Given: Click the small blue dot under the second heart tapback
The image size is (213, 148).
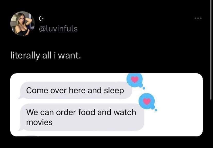Looking at the screenshot, I should coord(156,110).
